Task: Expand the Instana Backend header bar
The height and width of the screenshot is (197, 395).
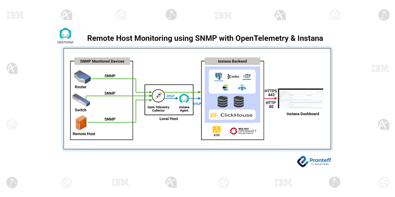Action: [232, 61]
